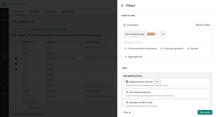Go to next page with right arrow
The image size is (216, 117).
pyautogui.click(x=24, y=107)
